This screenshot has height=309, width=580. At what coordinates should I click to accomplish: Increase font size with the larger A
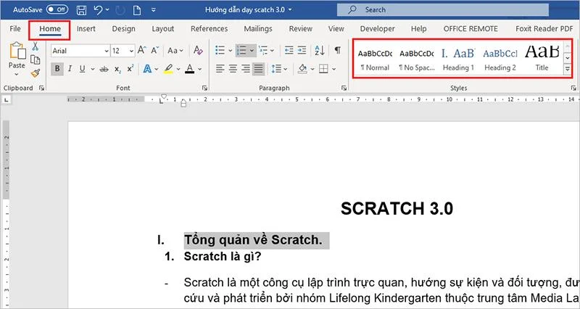click(141, 50)
